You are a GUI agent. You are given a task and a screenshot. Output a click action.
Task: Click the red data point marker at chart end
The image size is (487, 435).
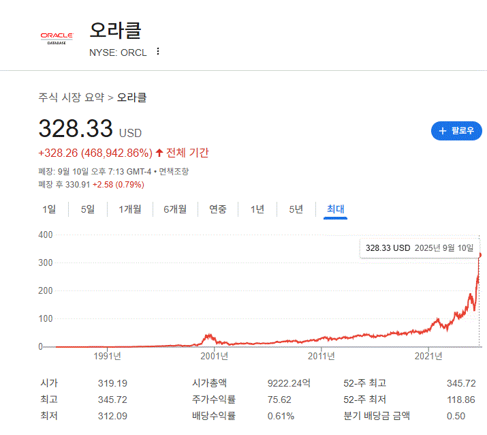pos(480,255)
